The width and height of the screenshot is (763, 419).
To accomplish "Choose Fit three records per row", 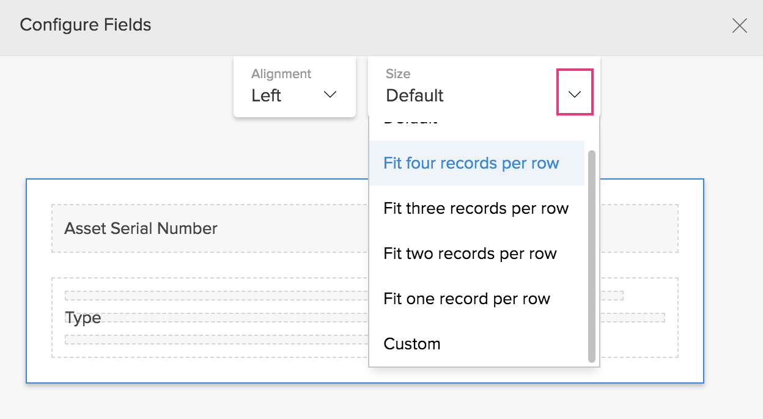I will 476,208.
